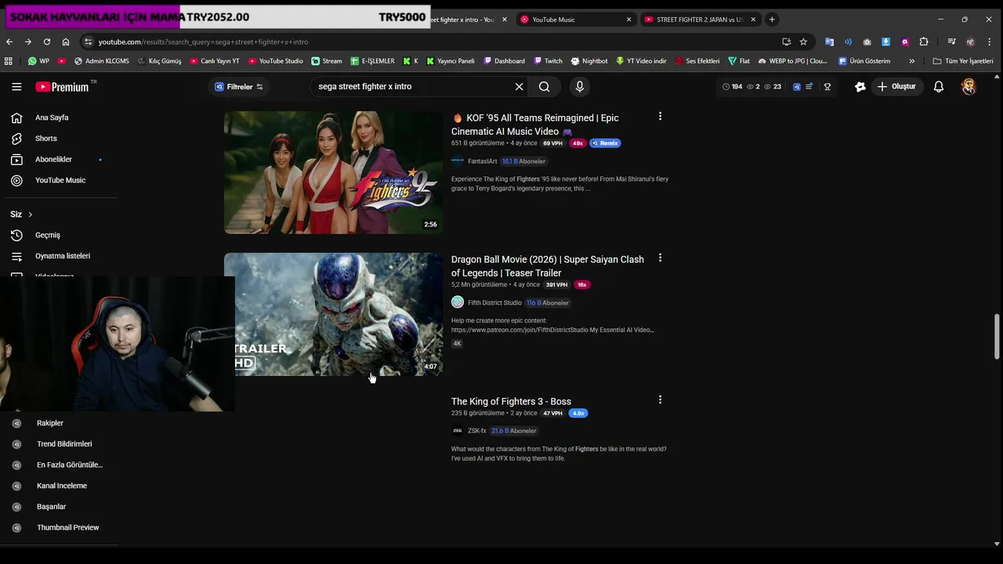The width and height of the screenshot is (1003, 564).
Task: Open YouTube Music sidebar entry
Action: 60,180
